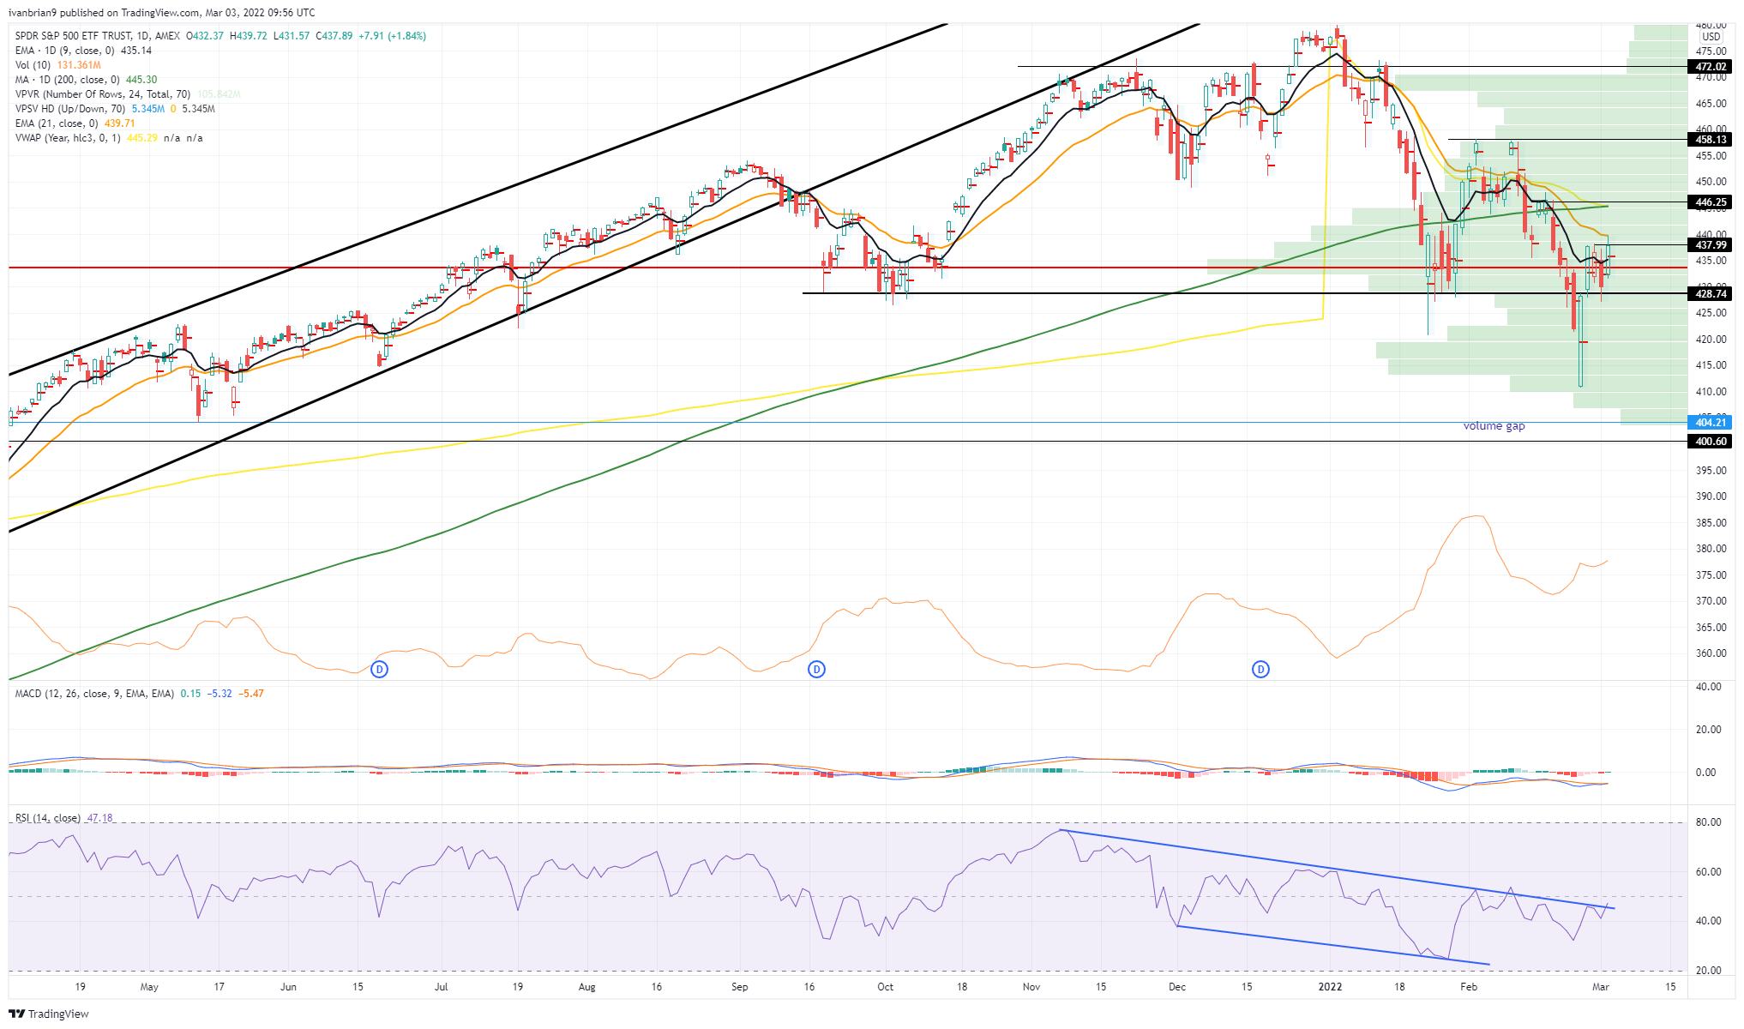Image resolution: width=1744 pixels, height=1029 pixels.
Task: Select the SPDR S&P 500 ETF TRUST title
Action: (73, 36)
